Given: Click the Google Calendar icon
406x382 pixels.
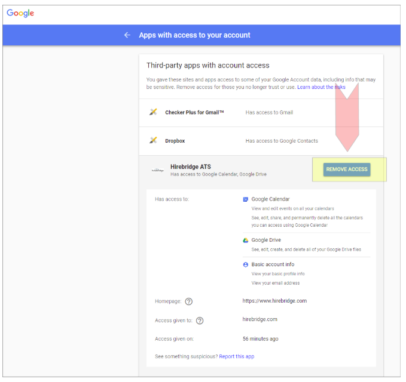Looking at the screenshot, I should pos(246,199).
